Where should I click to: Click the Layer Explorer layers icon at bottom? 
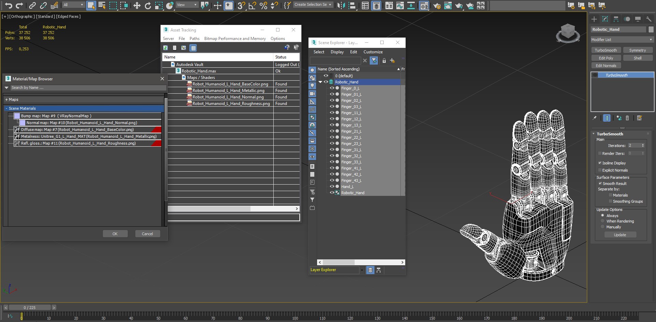coord(370,270)
